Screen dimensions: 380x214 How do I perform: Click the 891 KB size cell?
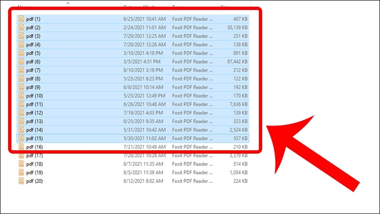[240, 53]
